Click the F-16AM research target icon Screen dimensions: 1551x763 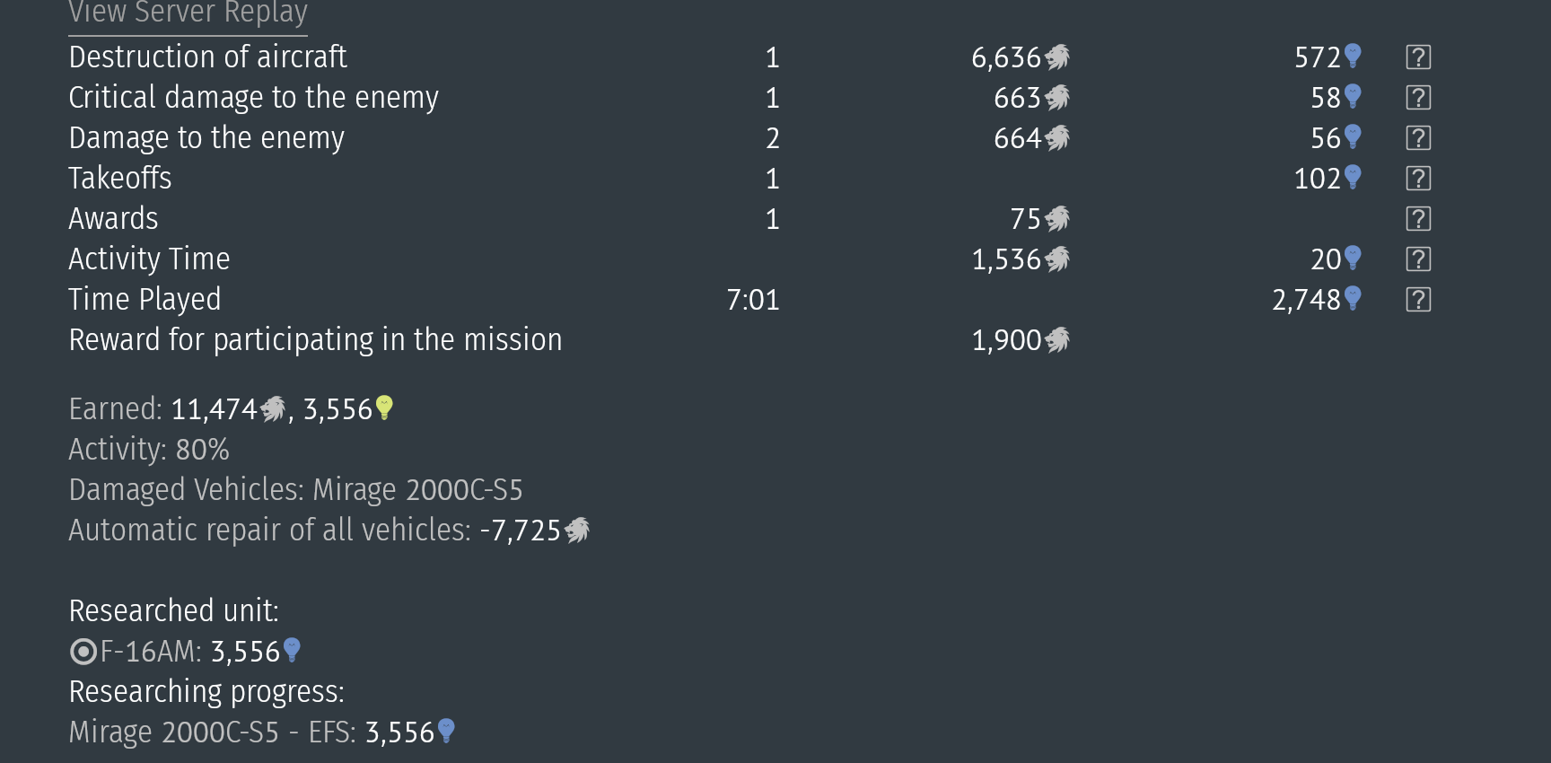pos(83,652)
